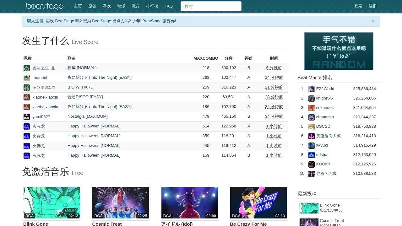Click KOOKY's avatar icon
The image size is (402, 226).
click(x=311, y=164)
